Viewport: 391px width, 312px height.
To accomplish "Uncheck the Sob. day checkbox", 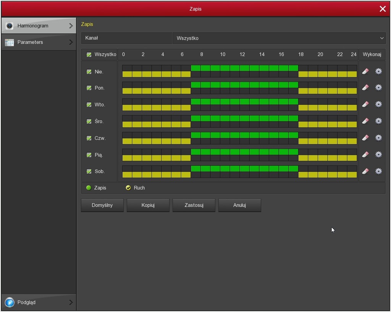I will click(x=89, y=171).
